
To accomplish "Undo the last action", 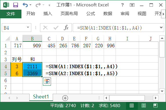I will click(25, 5).
